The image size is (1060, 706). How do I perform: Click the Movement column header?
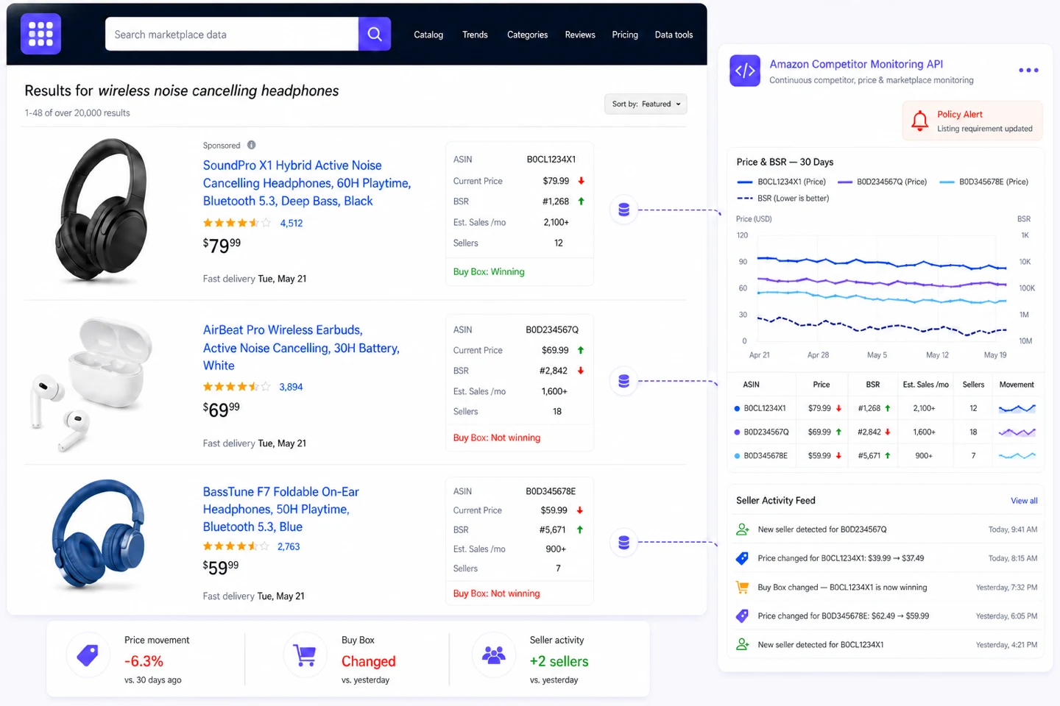click(1017, 385)
